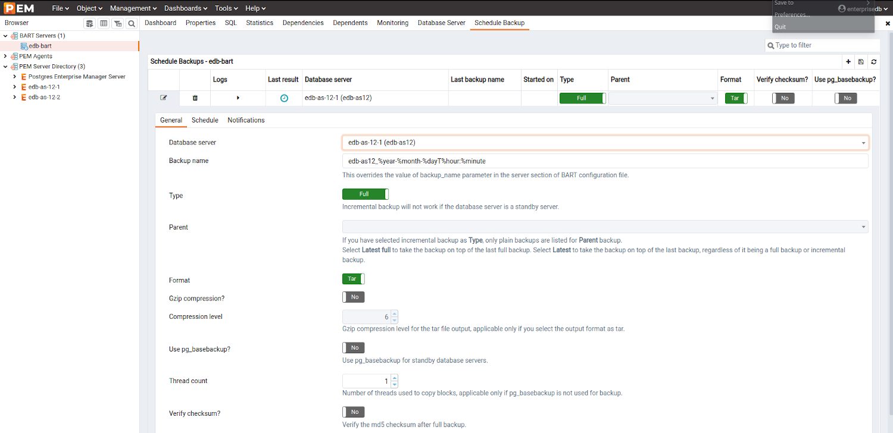The height and width of the screenshot is (433, 893).
Task: Click the View Data grid icon
Action: [x=104, y=23]
